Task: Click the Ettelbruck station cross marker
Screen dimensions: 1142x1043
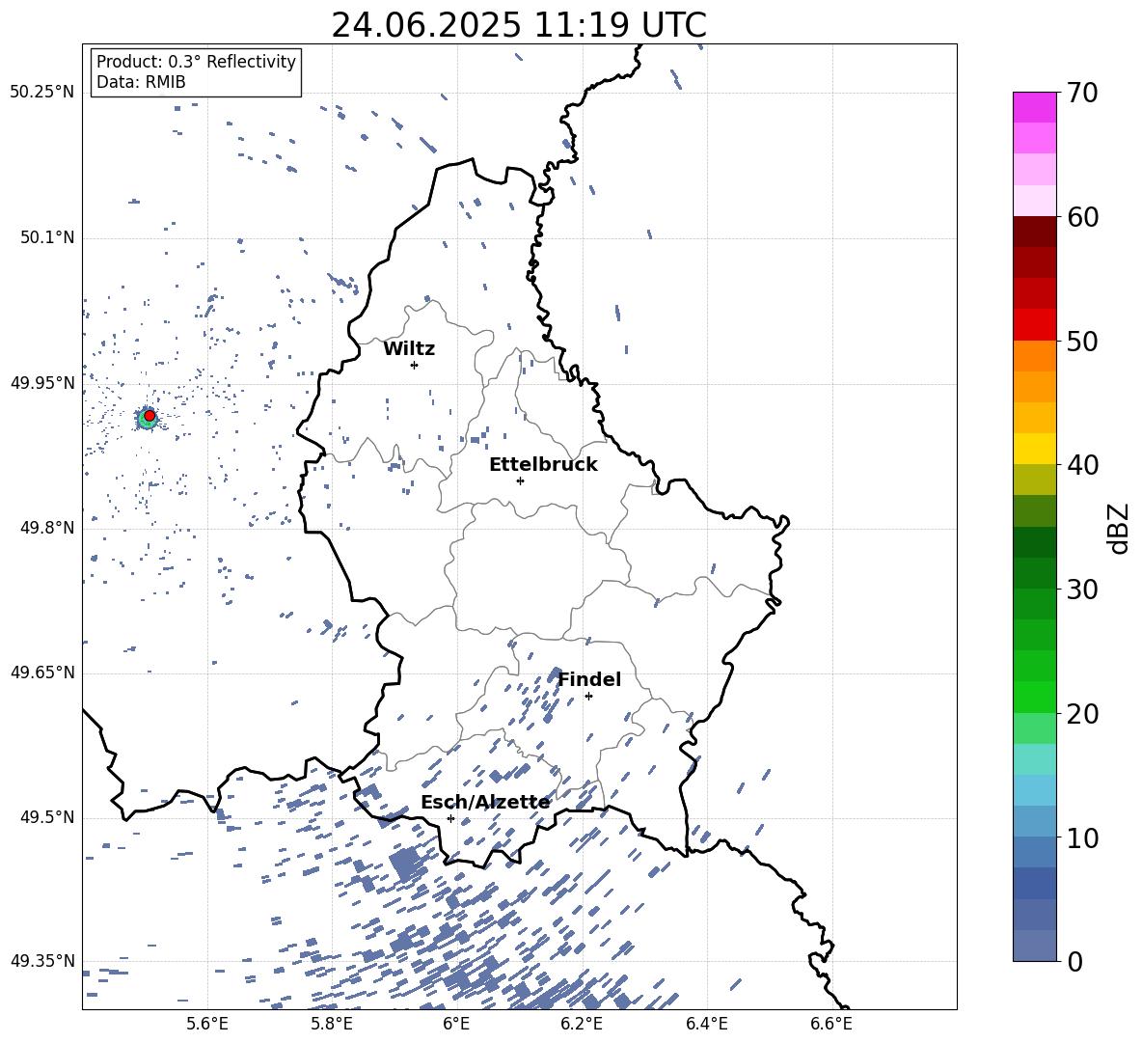Action: [520, 480]
